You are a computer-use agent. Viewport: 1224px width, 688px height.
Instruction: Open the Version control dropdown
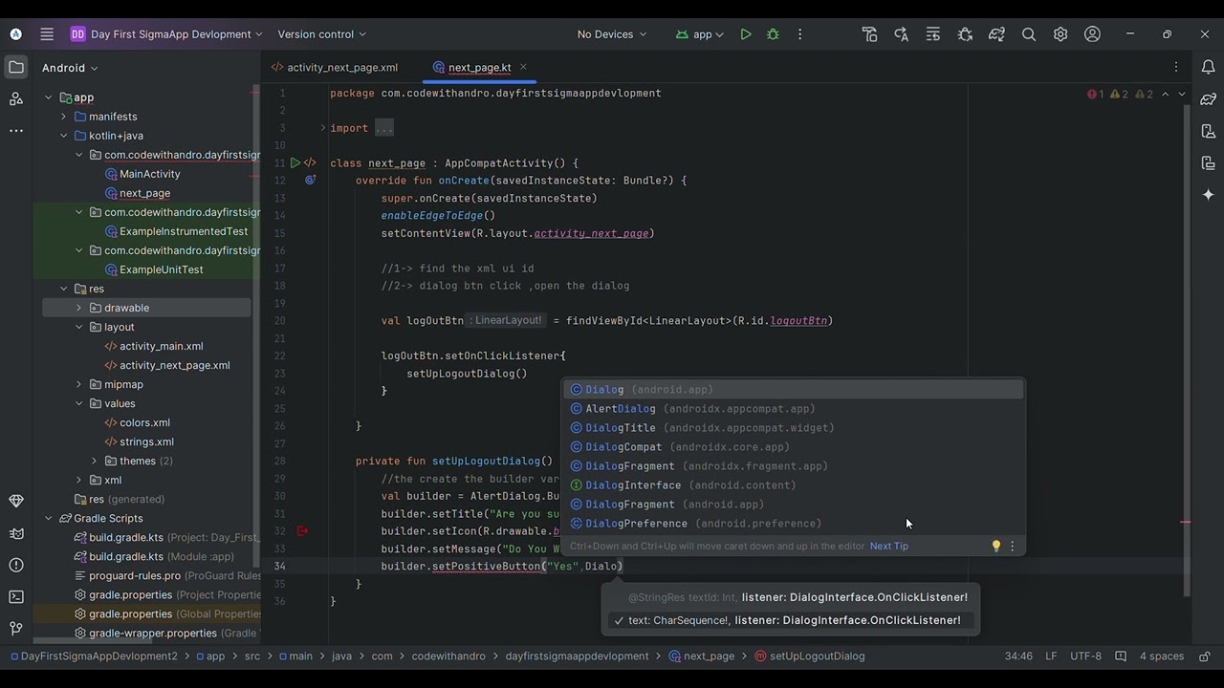point(321,34)
